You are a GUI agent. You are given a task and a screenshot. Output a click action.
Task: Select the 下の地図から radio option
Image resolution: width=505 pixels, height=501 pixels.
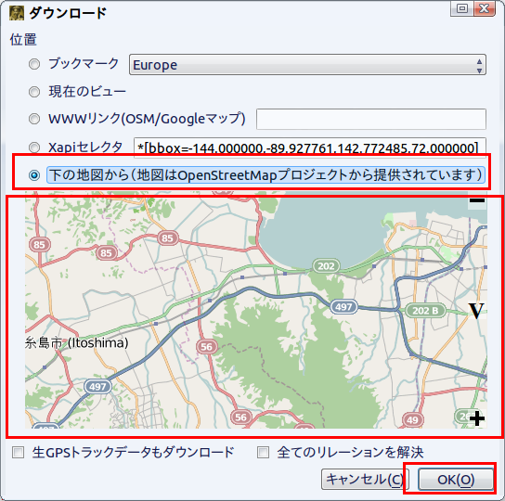click(x=34, y=175)
